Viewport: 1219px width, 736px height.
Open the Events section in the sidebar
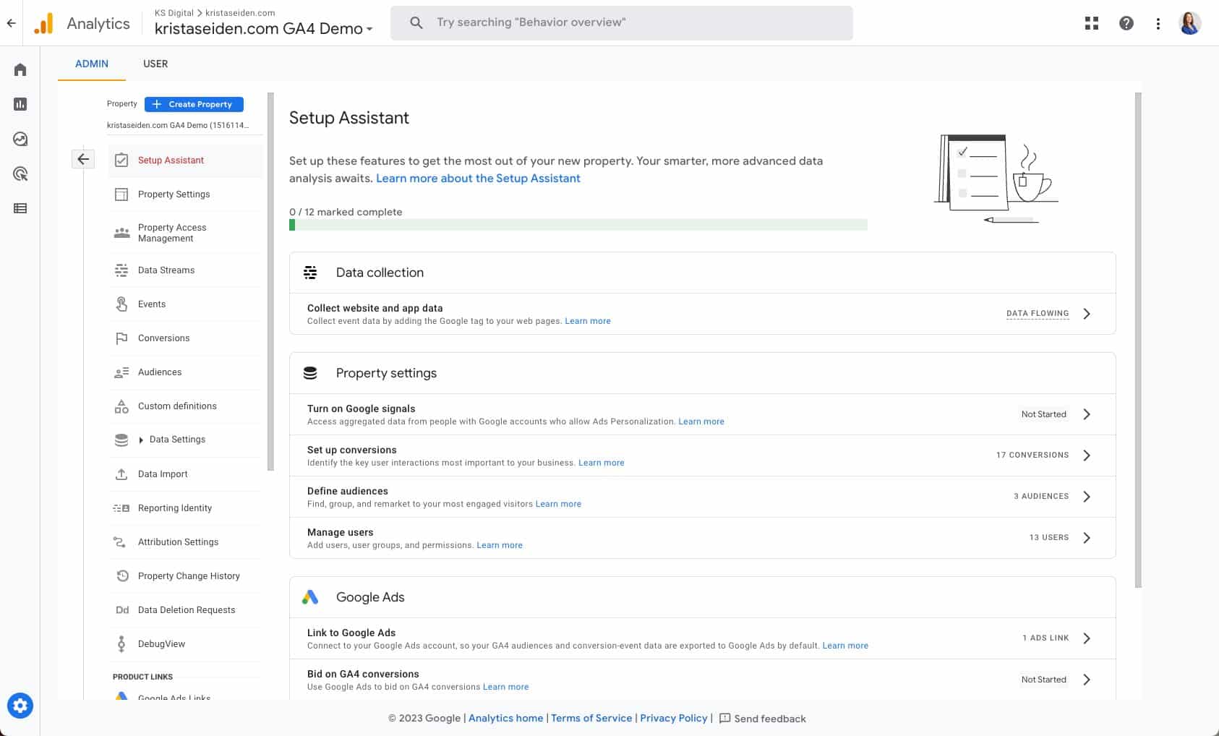pos(151,304)
